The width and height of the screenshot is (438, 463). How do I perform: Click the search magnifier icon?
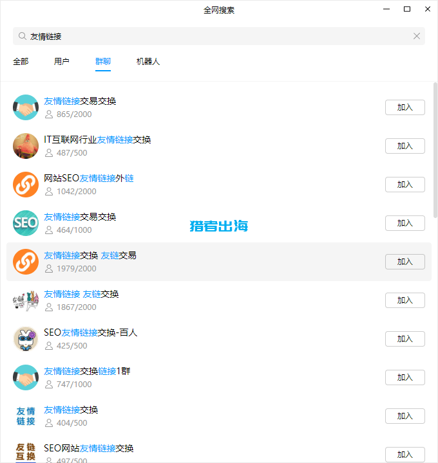click(x=22, y=36)
